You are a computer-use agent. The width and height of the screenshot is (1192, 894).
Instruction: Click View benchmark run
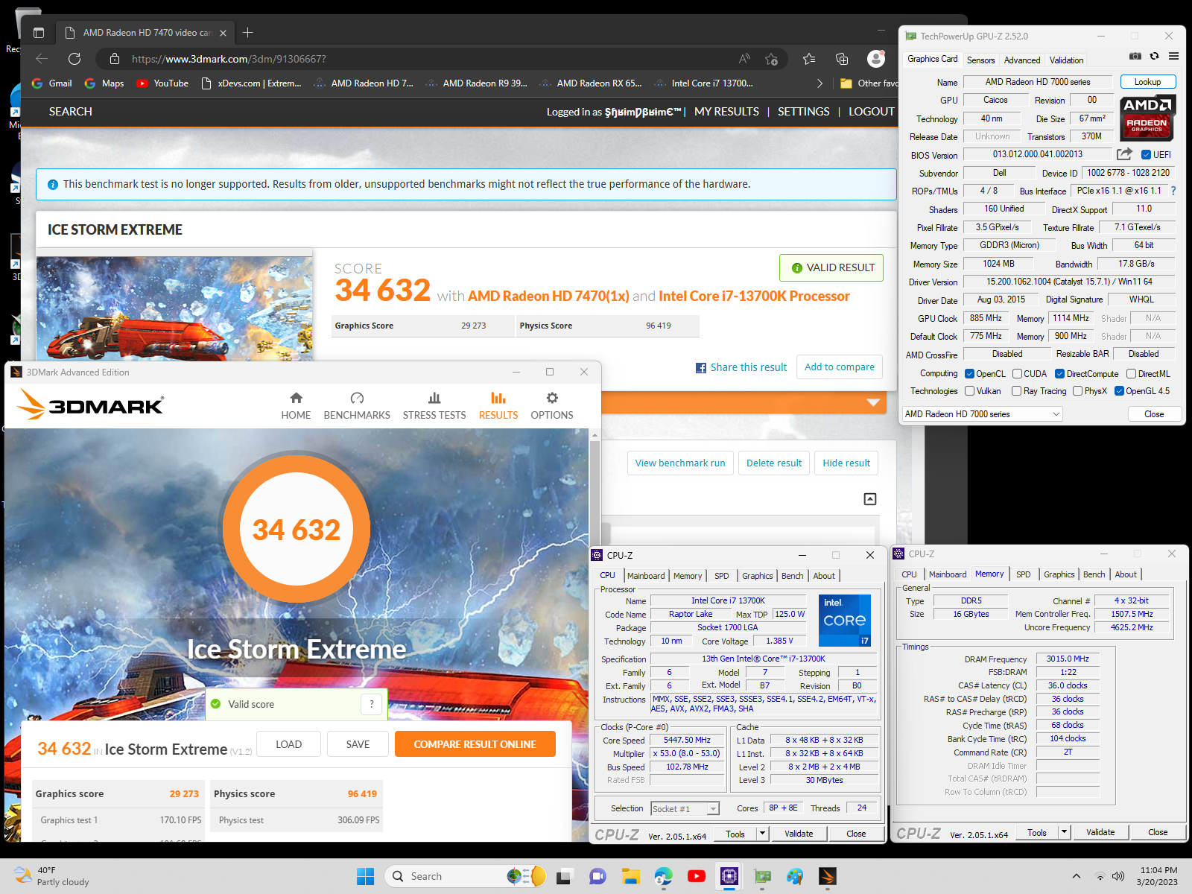pos(680,463)
